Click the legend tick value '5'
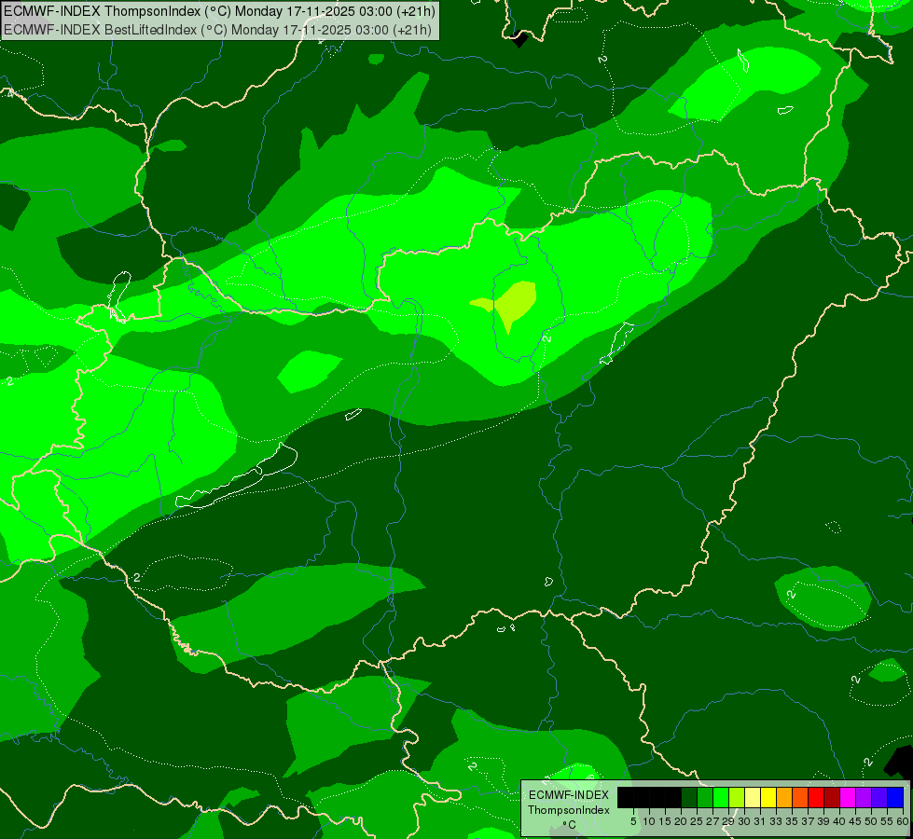The image size is (913, 839). pyautogui.click(x=633, y=821)
